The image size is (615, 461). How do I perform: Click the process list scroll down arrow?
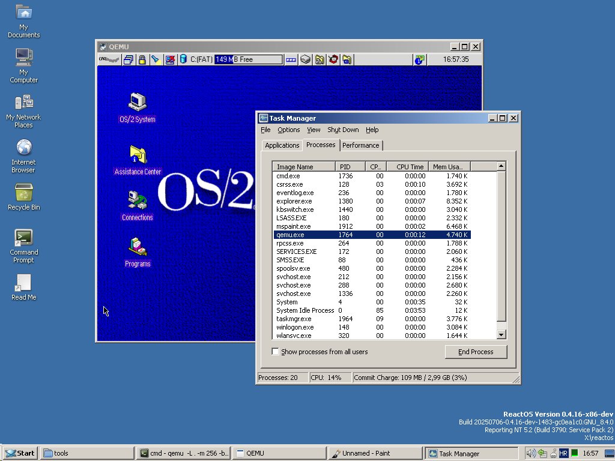tap(501, 335)
